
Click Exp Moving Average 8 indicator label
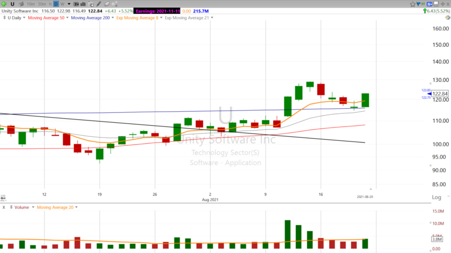(x=137, y=18)
